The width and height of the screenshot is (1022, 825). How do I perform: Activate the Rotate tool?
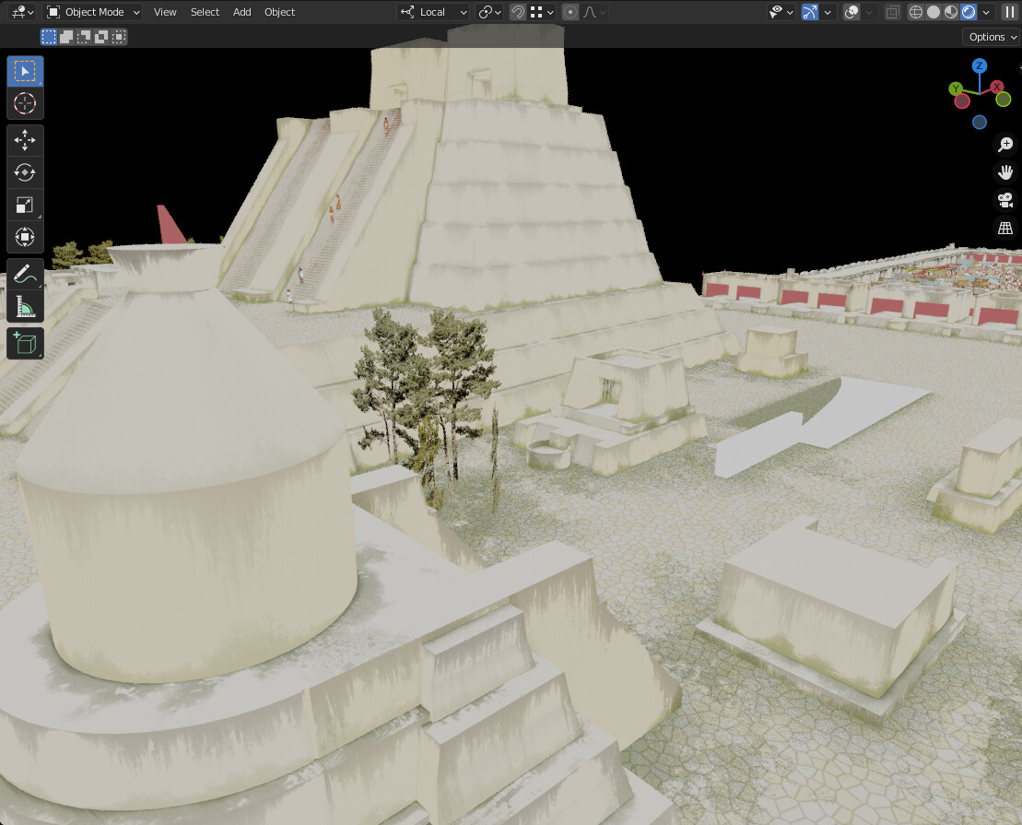click(x=25, y=172)
